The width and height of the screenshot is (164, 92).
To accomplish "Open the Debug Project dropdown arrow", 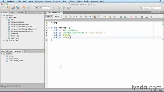I will [x=71, y=7].
